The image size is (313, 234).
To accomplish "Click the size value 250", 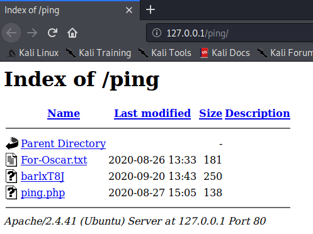I will pos(213,176).
